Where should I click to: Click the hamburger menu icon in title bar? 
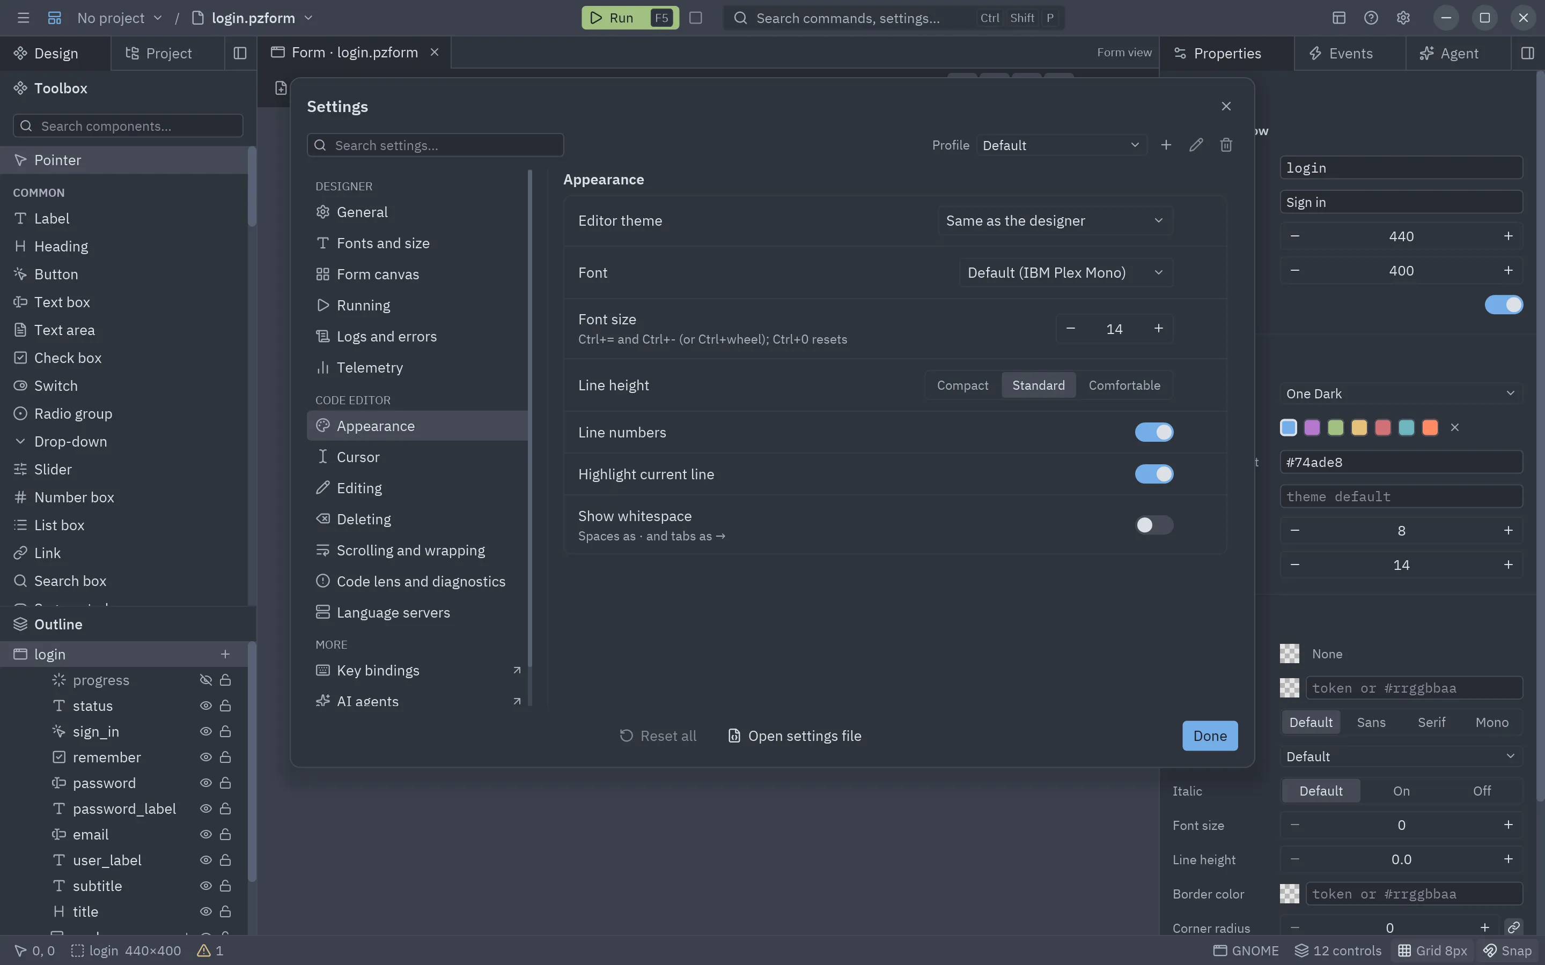(23, 18)
